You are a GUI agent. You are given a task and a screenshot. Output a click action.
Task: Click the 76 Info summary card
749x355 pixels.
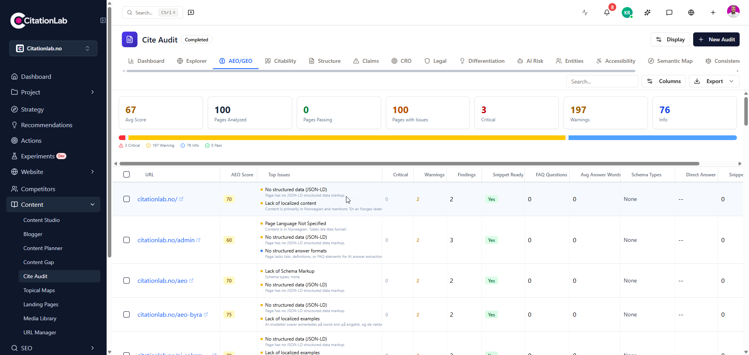[x=695, y=113]
